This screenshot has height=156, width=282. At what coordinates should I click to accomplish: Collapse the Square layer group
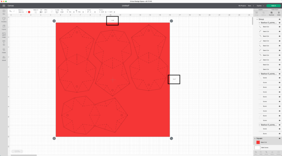pyautogui.click(x=256, y=138)
